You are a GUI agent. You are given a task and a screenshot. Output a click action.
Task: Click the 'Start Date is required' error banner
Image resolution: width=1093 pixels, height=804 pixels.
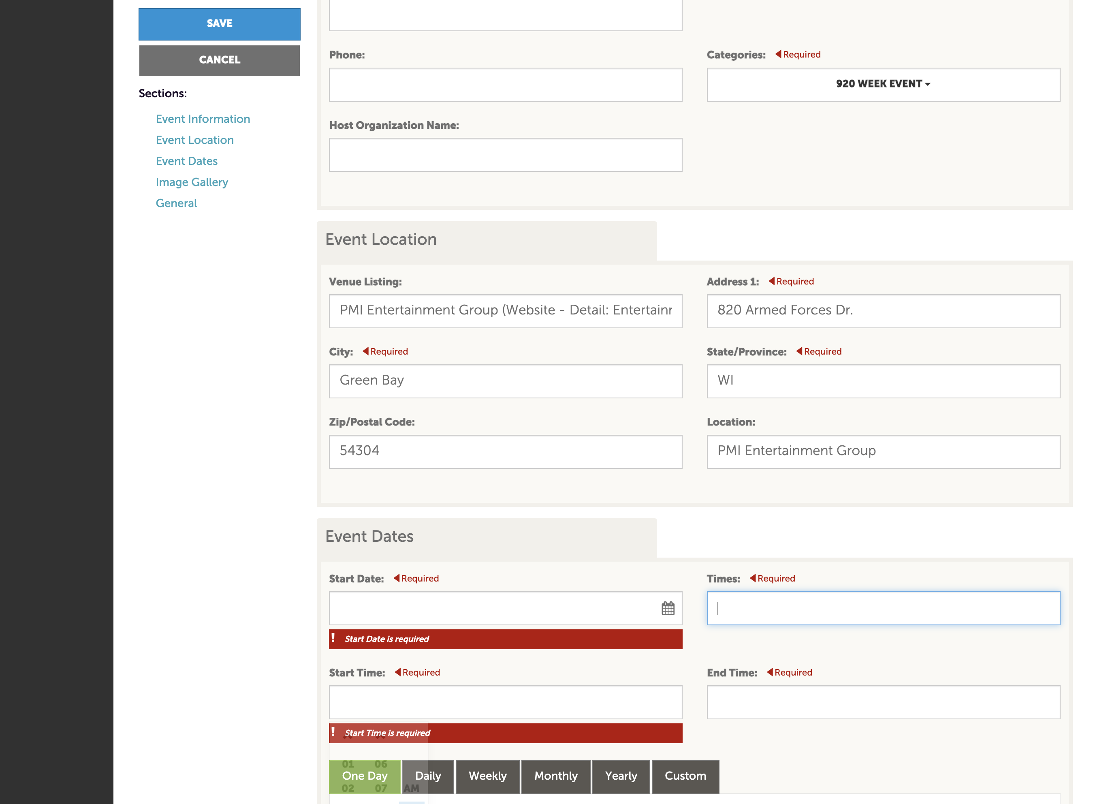pyautogui.click(x=506, y=639)
